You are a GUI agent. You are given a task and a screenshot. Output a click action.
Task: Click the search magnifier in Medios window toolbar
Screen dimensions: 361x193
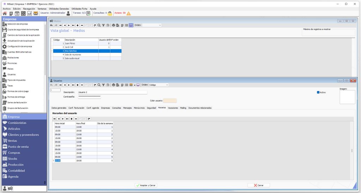coord(99,26)
